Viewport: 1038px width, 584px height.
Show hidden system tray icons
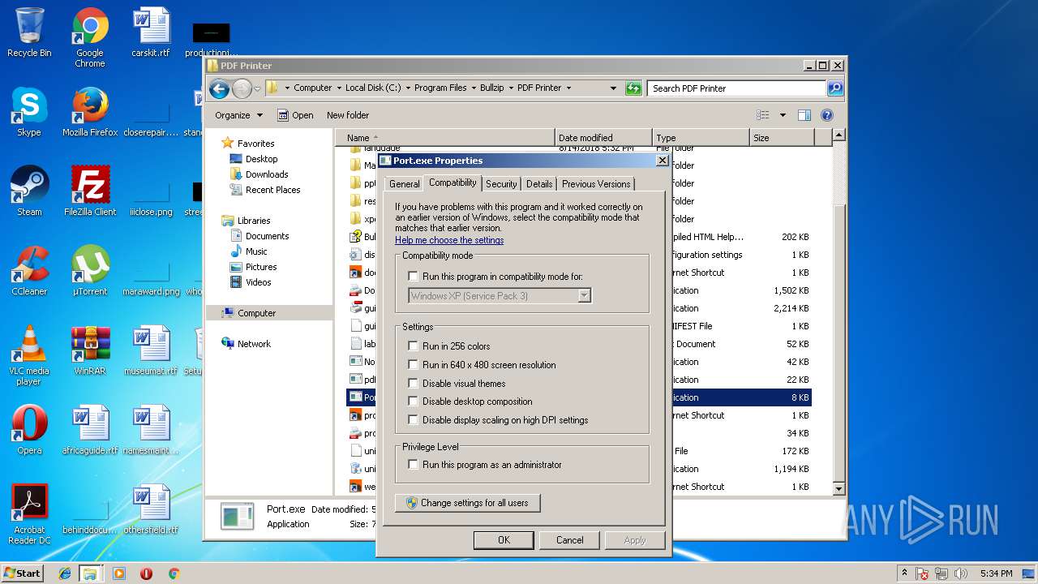click(x=904, y=573)
